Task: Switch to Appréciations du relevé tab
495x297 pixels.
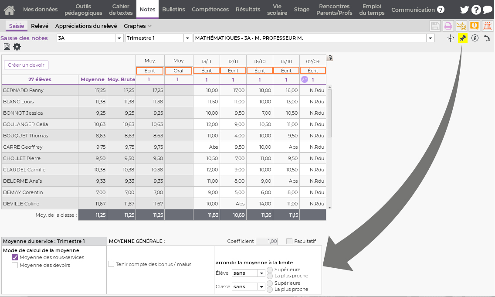Action: [x=86, y=26]
